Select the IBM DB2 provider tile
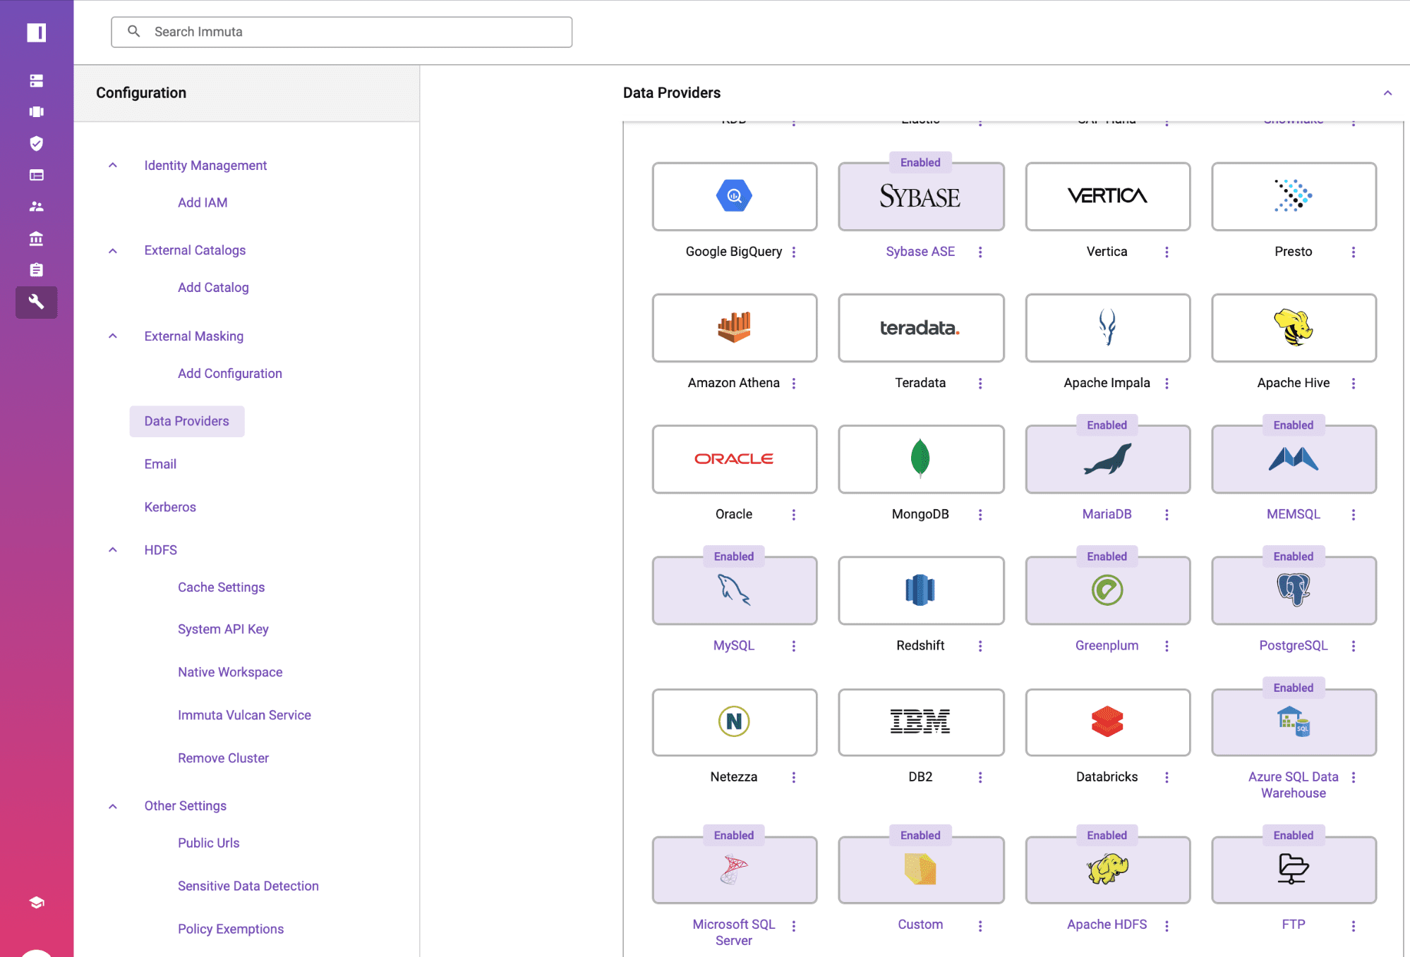Viewport: 1410px width, 957px height. [x=920, y=722]
